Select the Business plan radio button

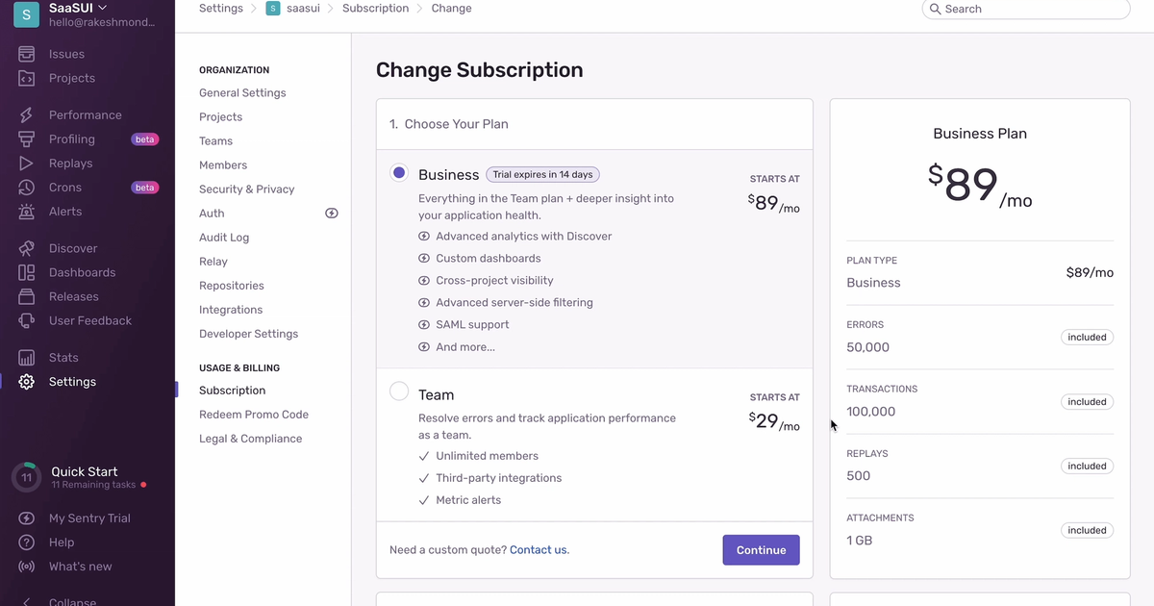399,173
